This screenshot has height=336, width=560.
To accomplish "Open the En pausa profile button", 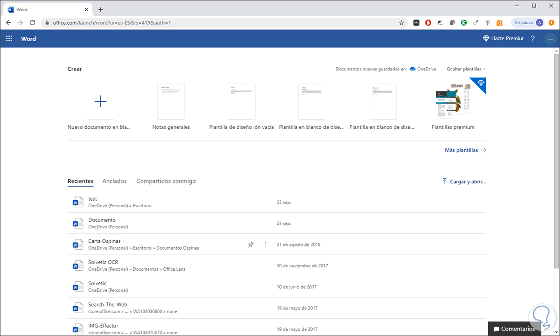I will pos(528,22).
